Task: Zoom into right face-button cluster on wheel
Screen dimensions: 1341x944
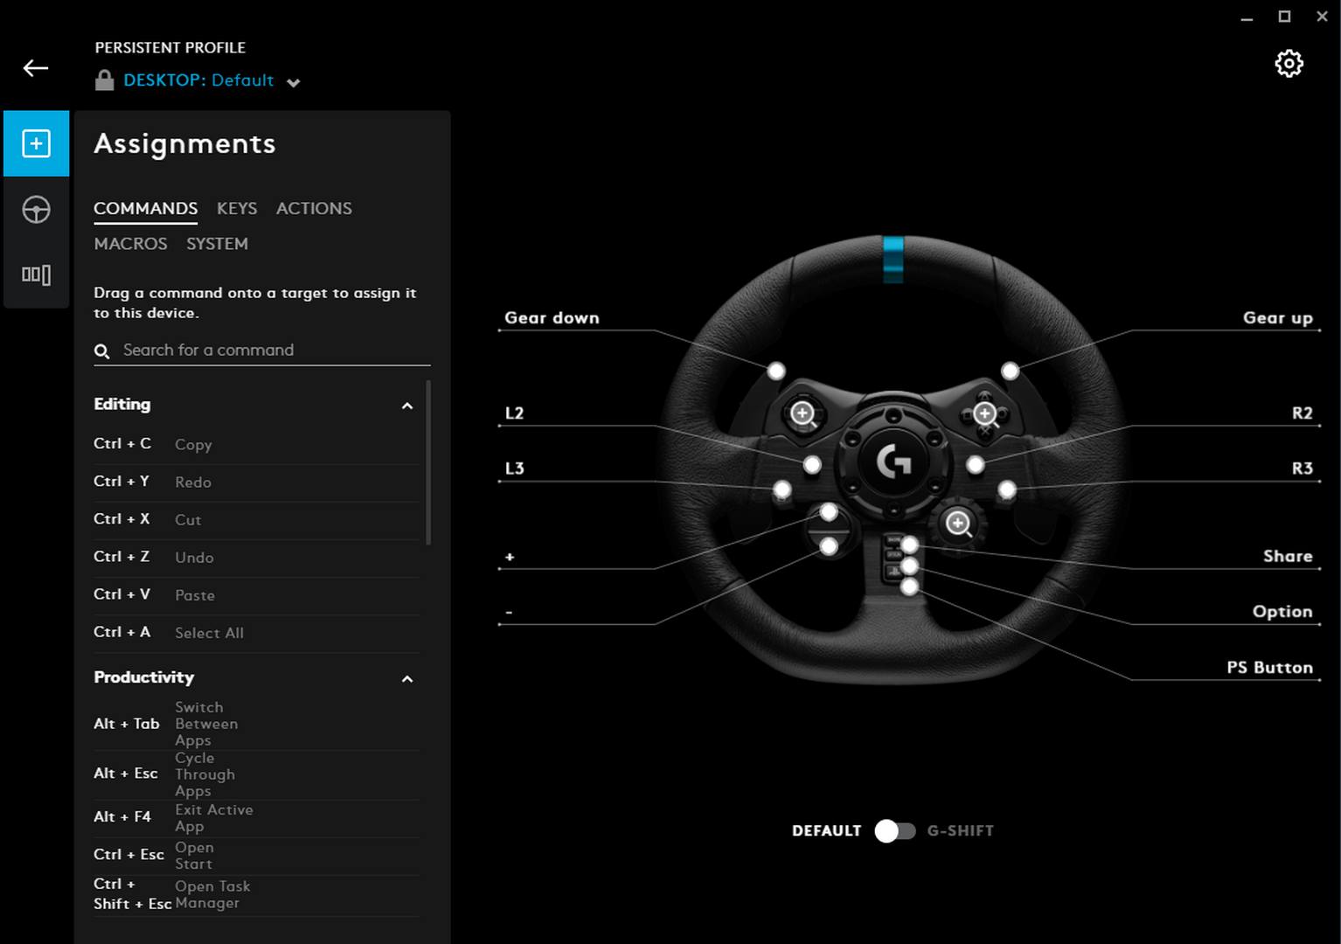Action: point(985,413)
